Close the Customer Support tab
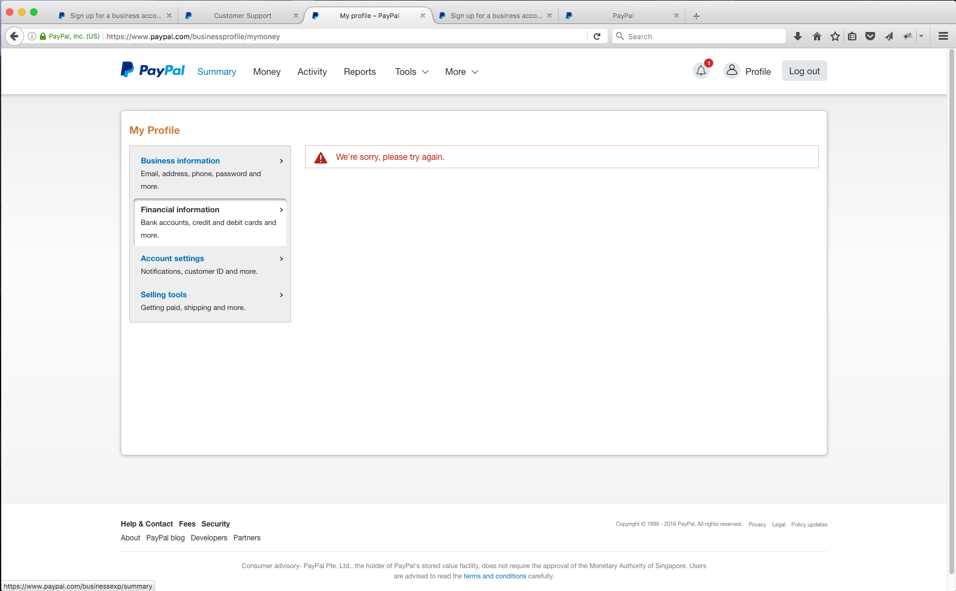 pyautogui.click(x=296, y=16)
